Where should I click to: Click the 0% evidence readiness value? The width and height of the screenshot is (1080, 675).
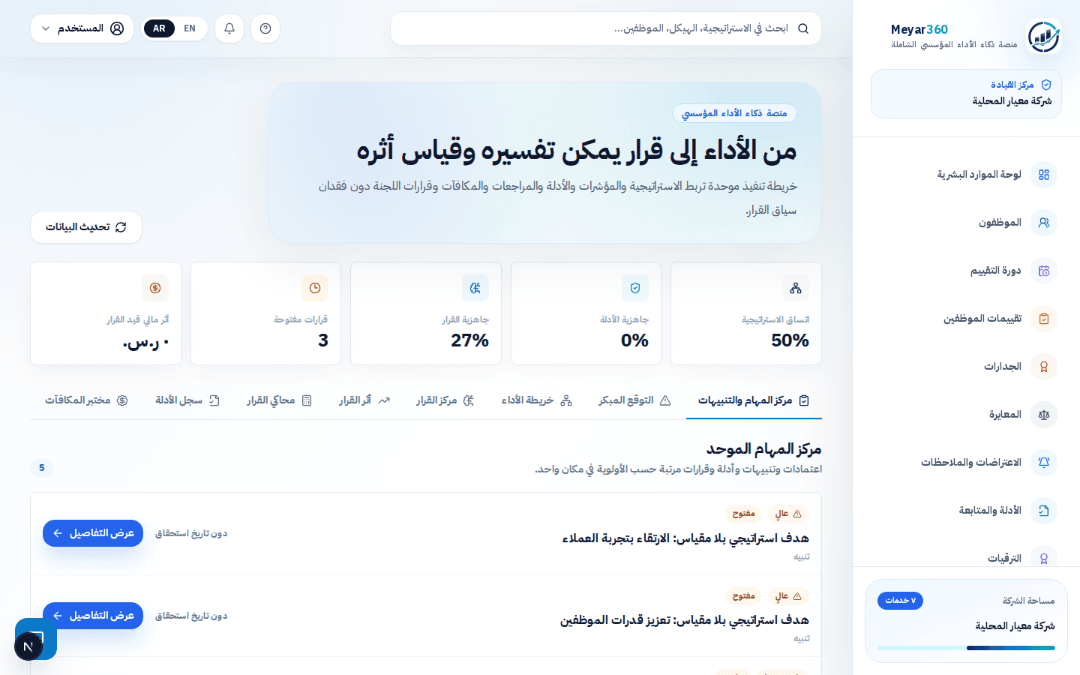tap(634, 340)
